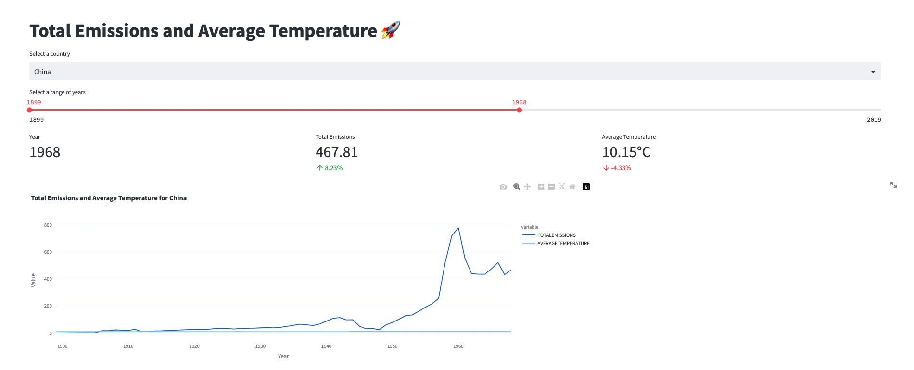The width and height of the screenshot is (914, 370).
Task: Click the Total Emissions value 467.81
Action: [x=337, y=152]
